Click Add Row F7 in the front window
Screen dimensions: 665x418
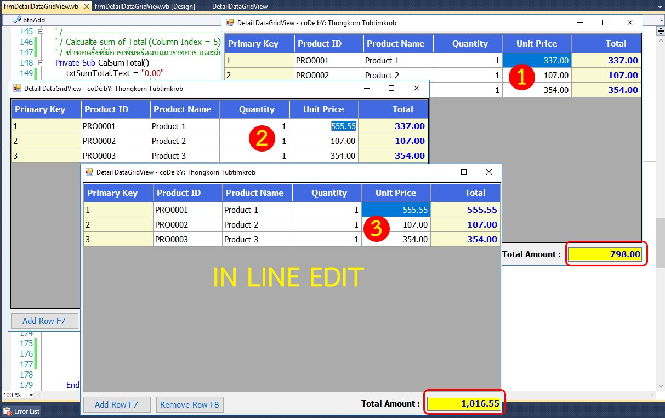pyautogui.click(x=116, y=405)
